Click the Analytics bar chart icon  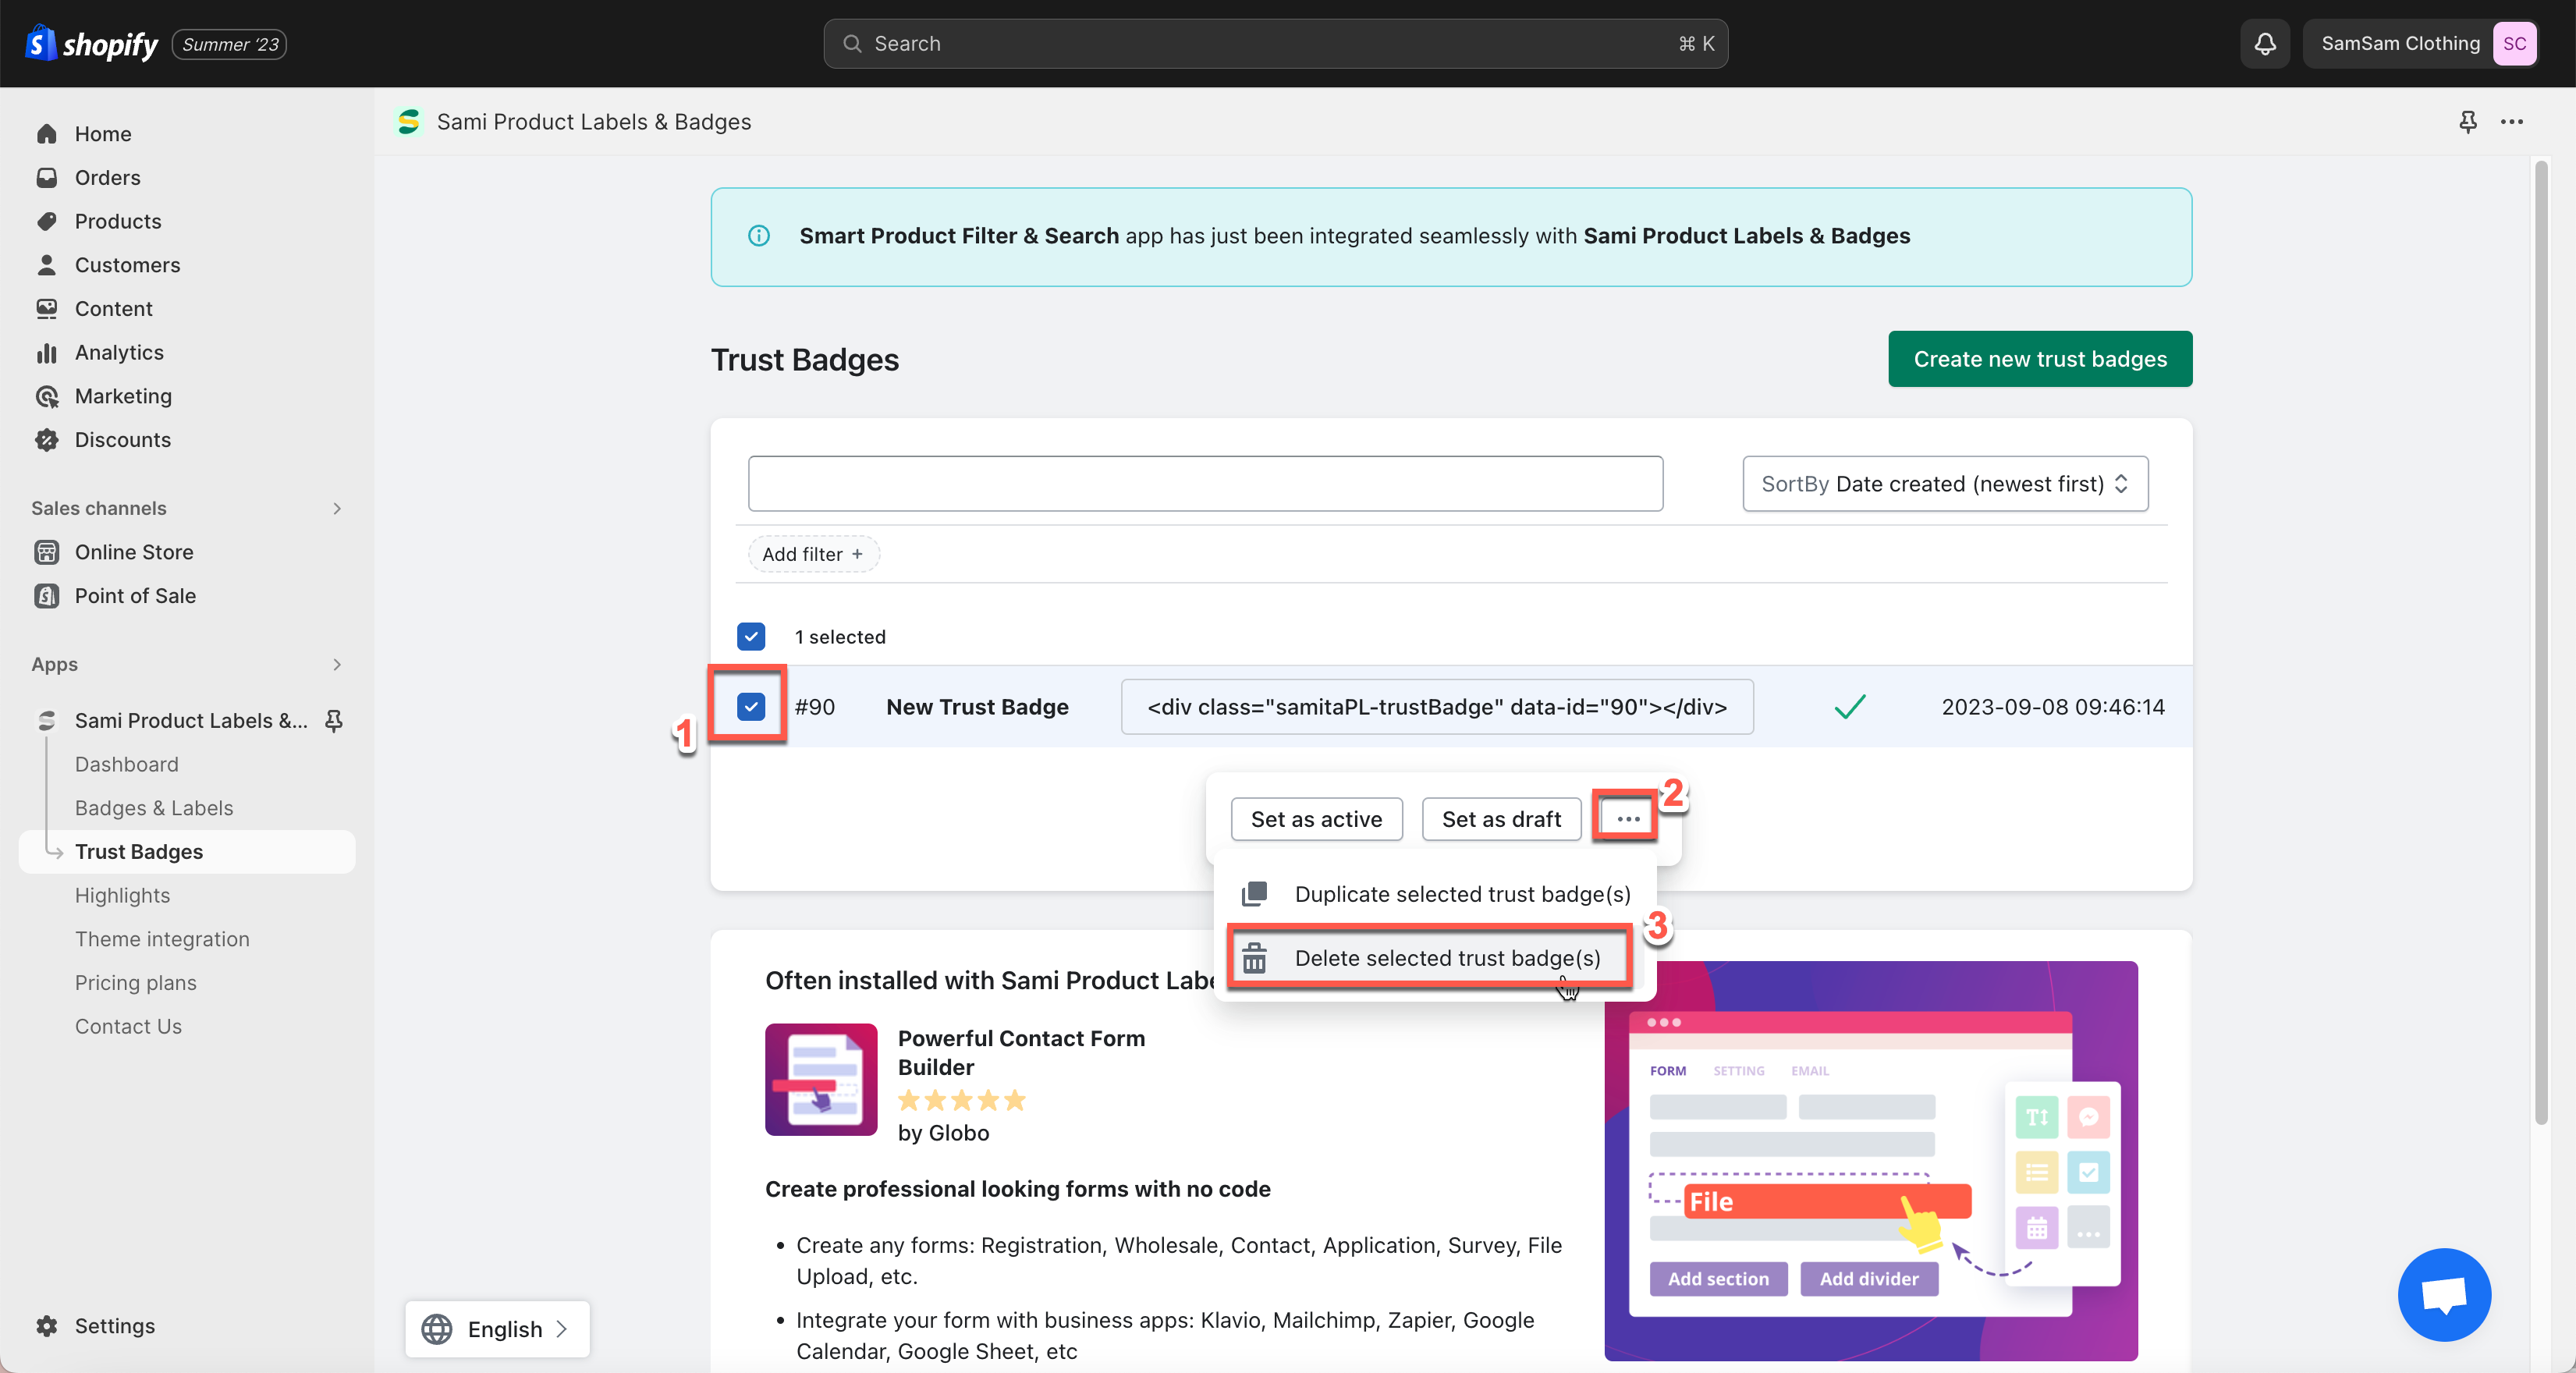pyautogui.click(x=47, y=353)
